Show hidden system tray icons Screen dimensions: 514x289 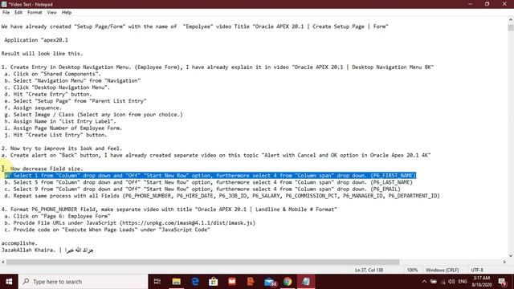click(424, 282)
